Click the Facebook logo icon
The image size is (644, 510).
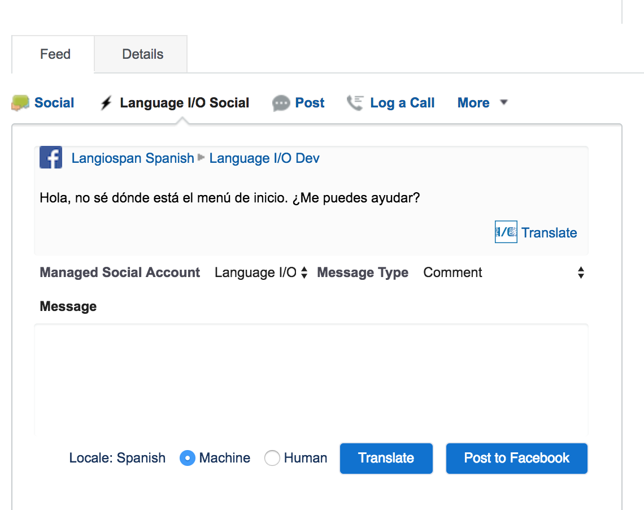click(51, 158)
